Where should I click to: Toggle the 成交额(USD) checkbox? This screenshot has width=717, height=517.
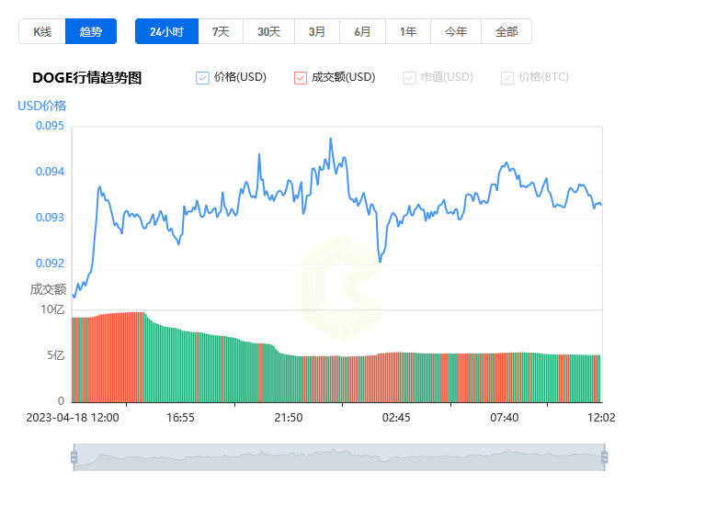pyautogui.click(x=301, y=78)
